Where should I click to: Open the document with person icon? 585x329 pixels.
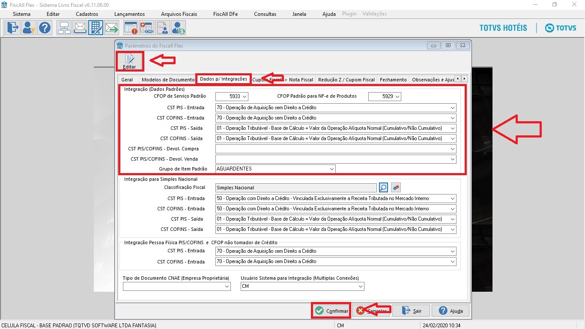point(163,28)
